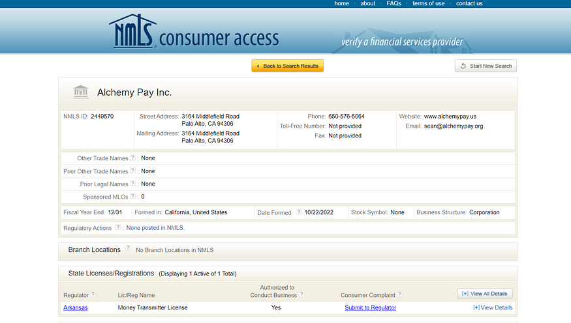571x323 pixels.
Task: Click Fiscal Year End value 12/31
Action: pyautogui.click(x=115, y=212)
